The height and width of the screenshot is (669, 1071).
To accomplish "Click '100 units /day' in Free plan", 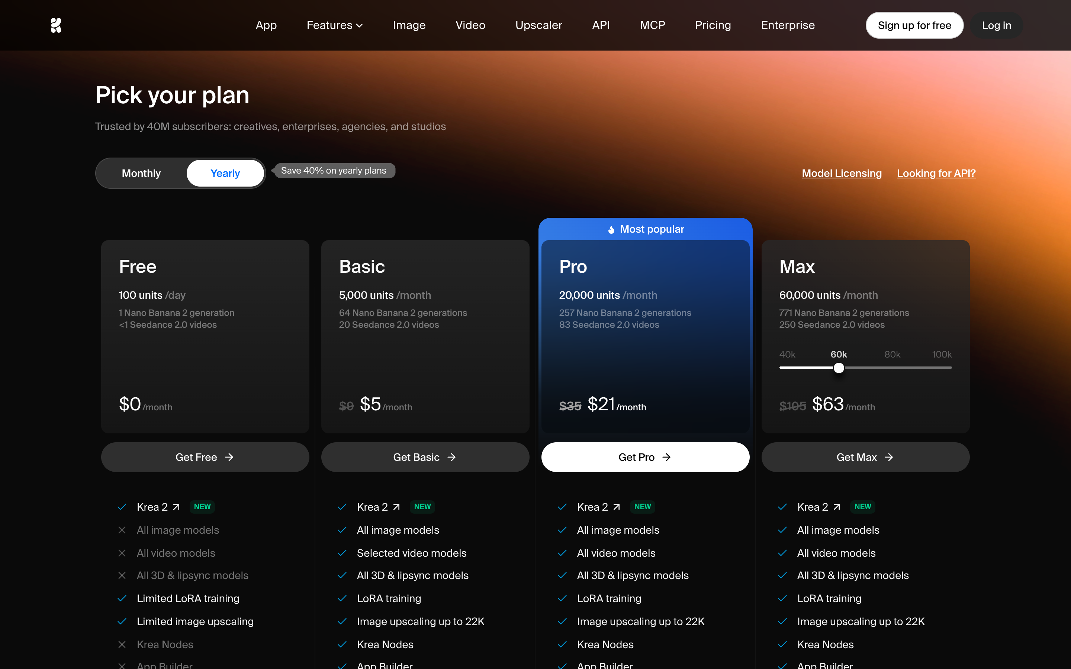I will [152, 295].
